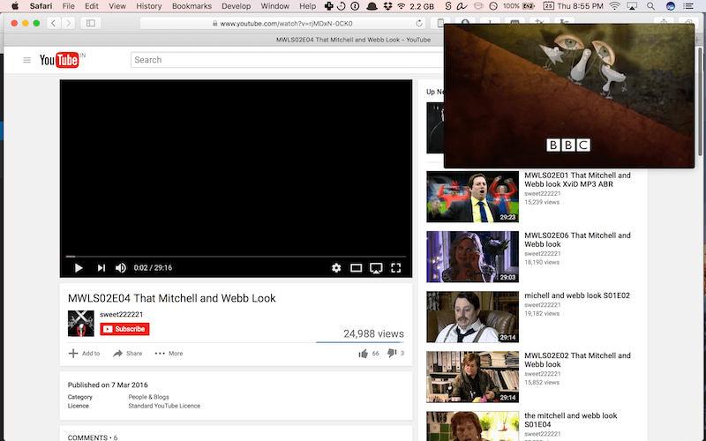The height and width of the screenshot is (441, 706).
Task: Click the AirPlay icon in player
Action: click(x=376, y=268)
